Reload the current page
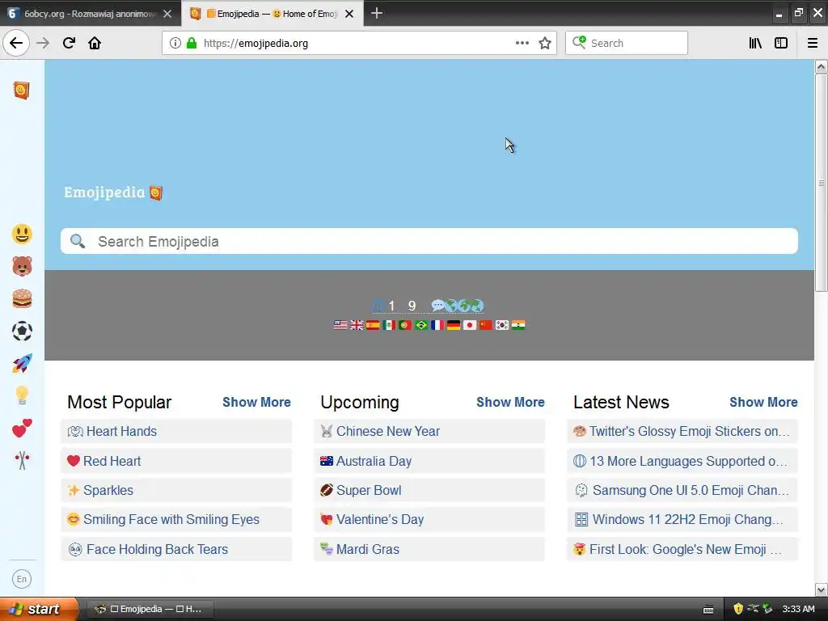The height and width of the screenshot is (621, 828). pyautogui.click(x=69, y=43)
